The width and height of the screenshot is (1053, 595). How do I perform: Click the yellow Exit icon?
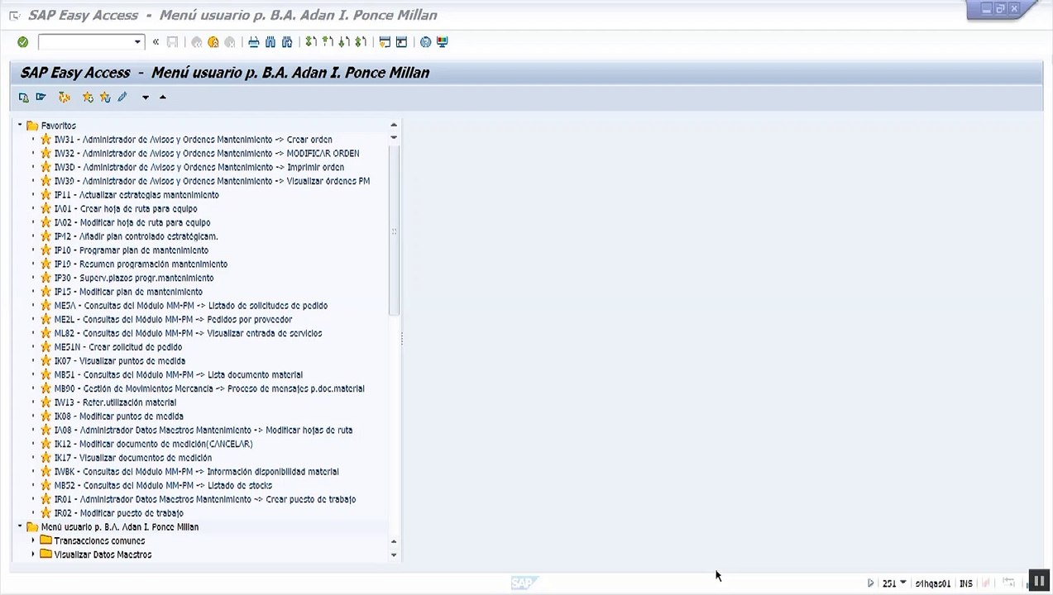[x=213, y=42]
